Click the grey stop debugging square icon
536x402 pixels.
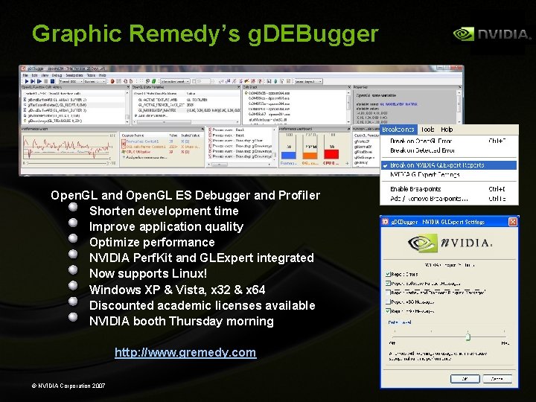point(46,81)
